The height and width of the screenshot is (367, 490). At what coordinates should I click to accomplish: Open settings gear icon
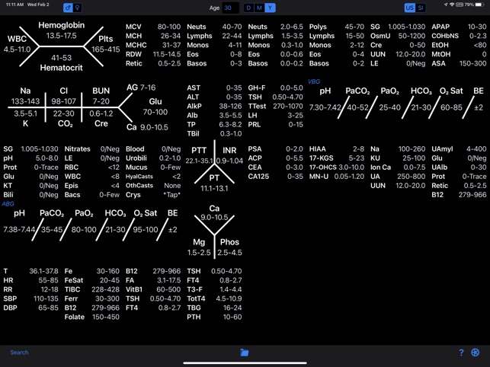click(476, 353)
